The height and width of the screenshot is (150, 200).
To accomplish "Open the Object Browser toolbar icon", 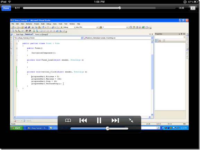I will tap(137, 27).
